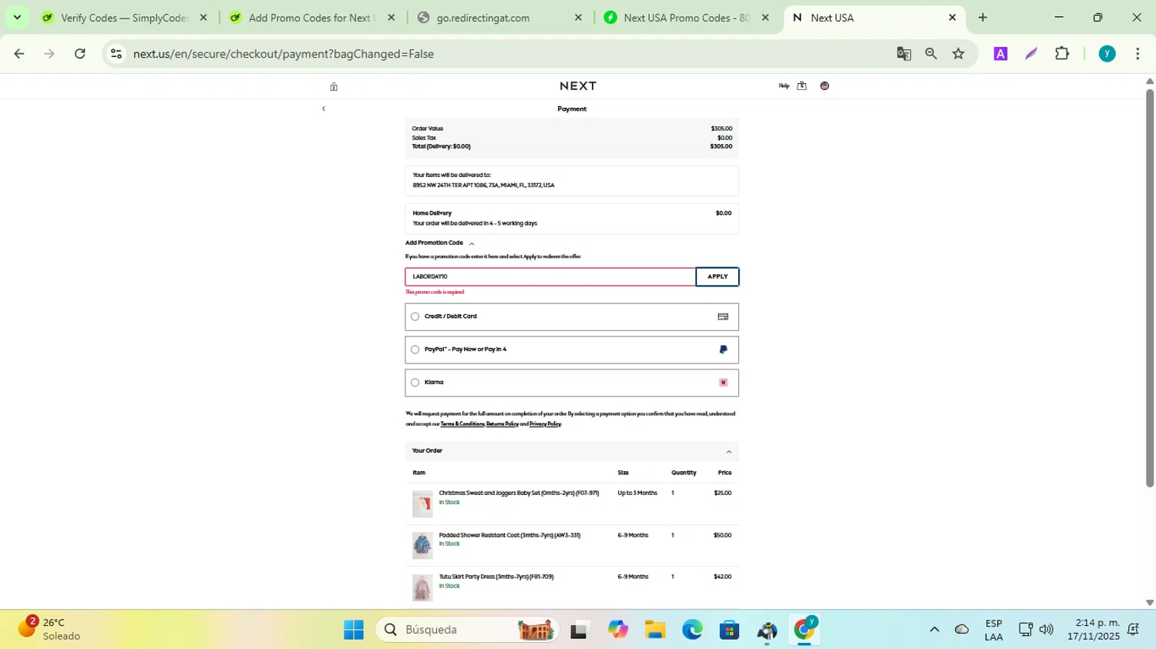Screen dimensions: 1156x649
Task: Open File Explorer from taskbar
Action: click(x=655, y=630)
